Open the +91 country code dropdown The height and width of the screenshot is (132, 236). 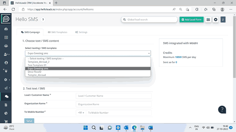[x=81, y=113]
